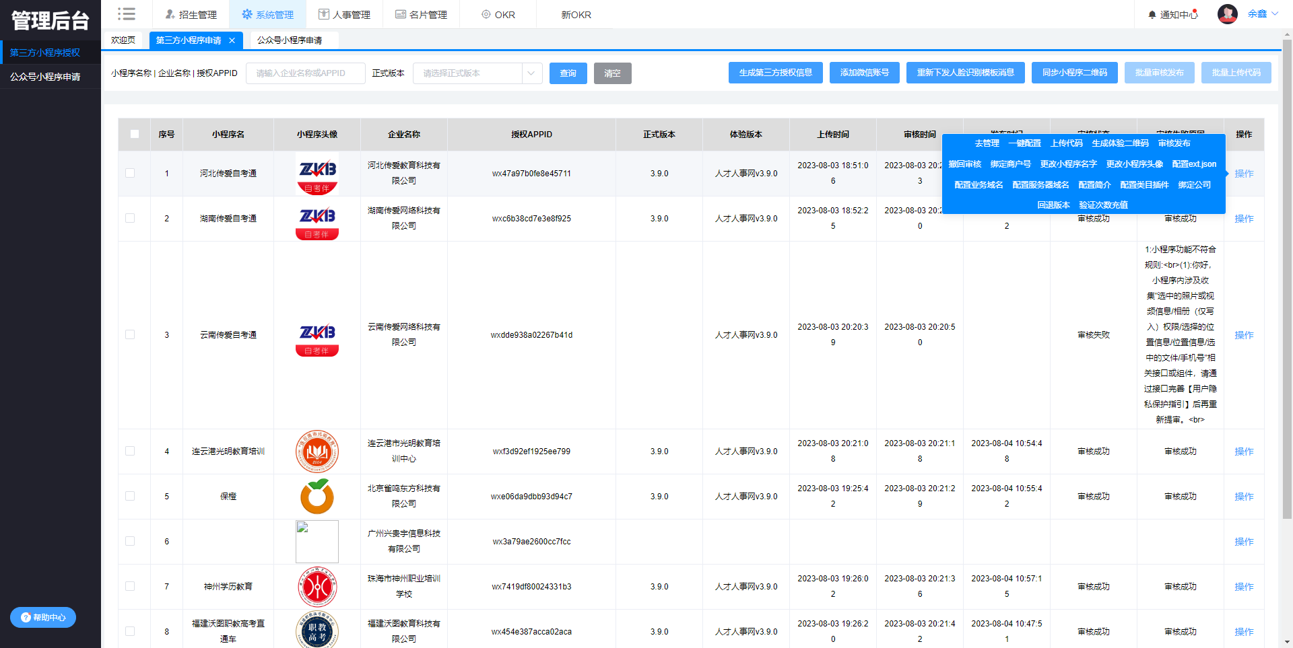Viewport: 1293px width, 648px height.
Task: Click 生成第三方授权信息 button
Action: (x=775, y=73)
